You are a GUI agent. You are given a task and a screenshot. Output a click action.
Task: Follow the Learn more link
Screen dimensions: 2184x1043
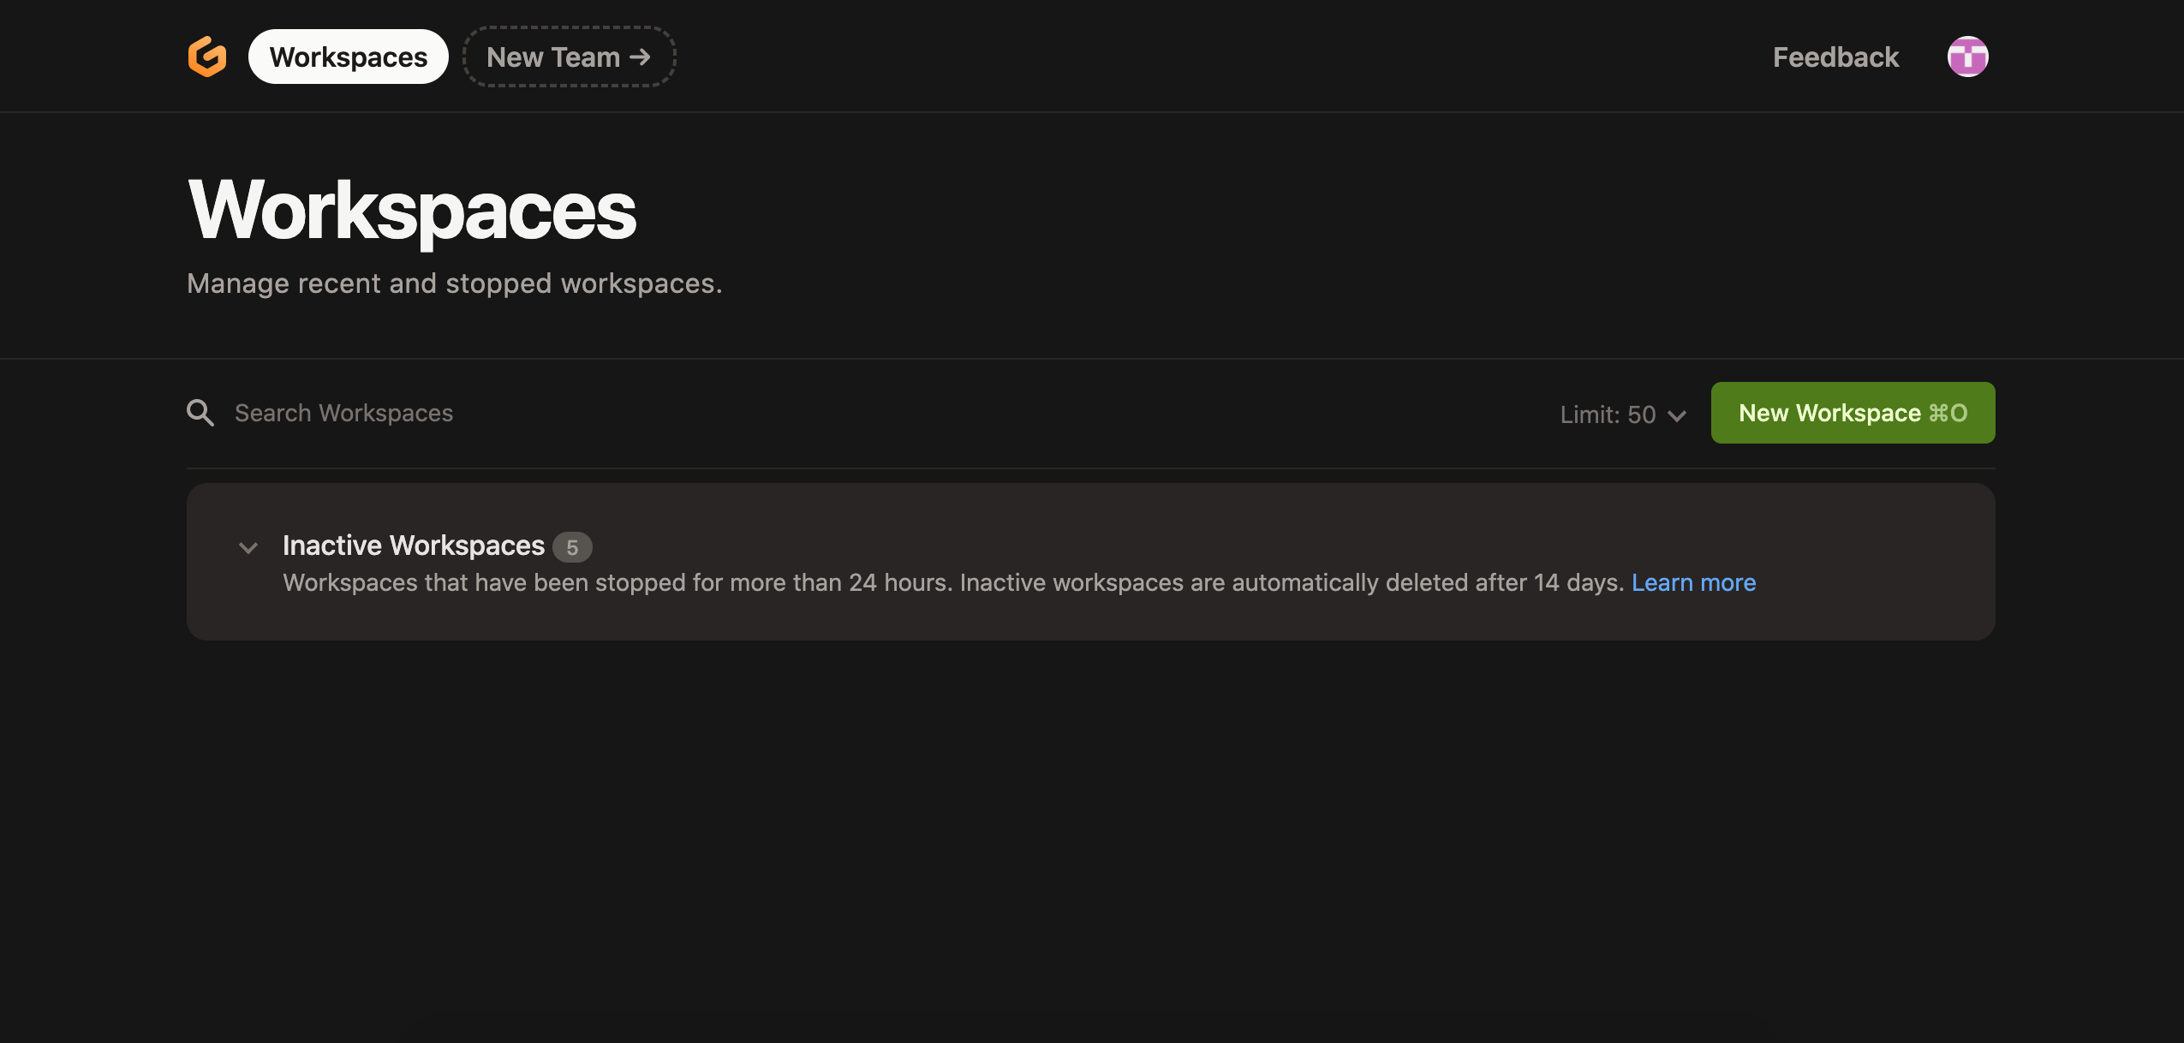(1693, 582)
